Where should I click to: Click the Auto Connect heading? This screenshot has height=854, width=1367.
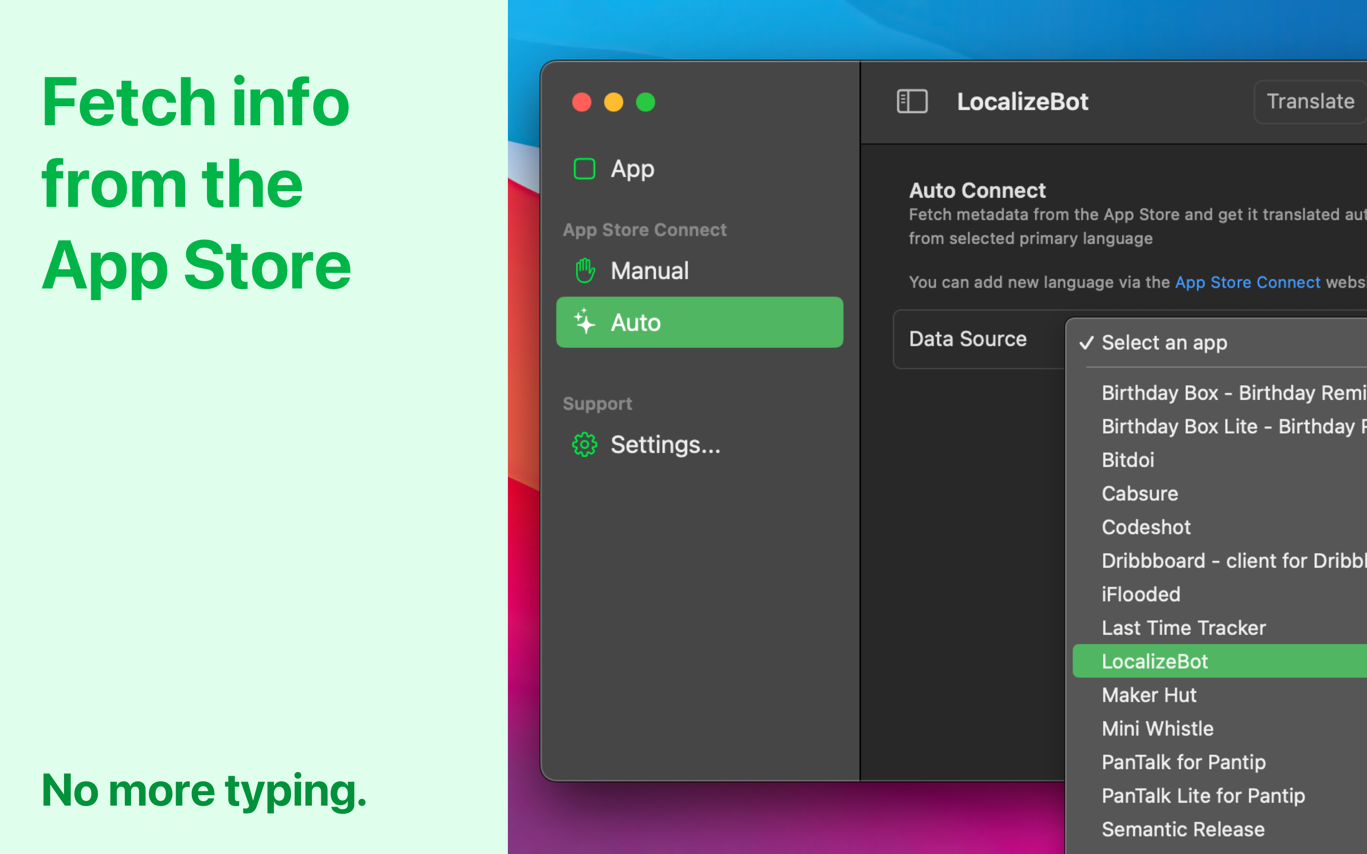click(977, 190)
